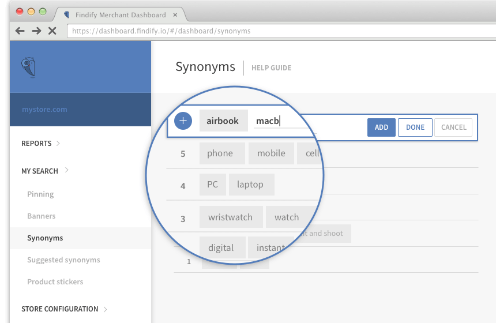The height and width of the screenshot is (323, 496).
Task: Click the blue plus icon to add synonym
Action: 183,121
